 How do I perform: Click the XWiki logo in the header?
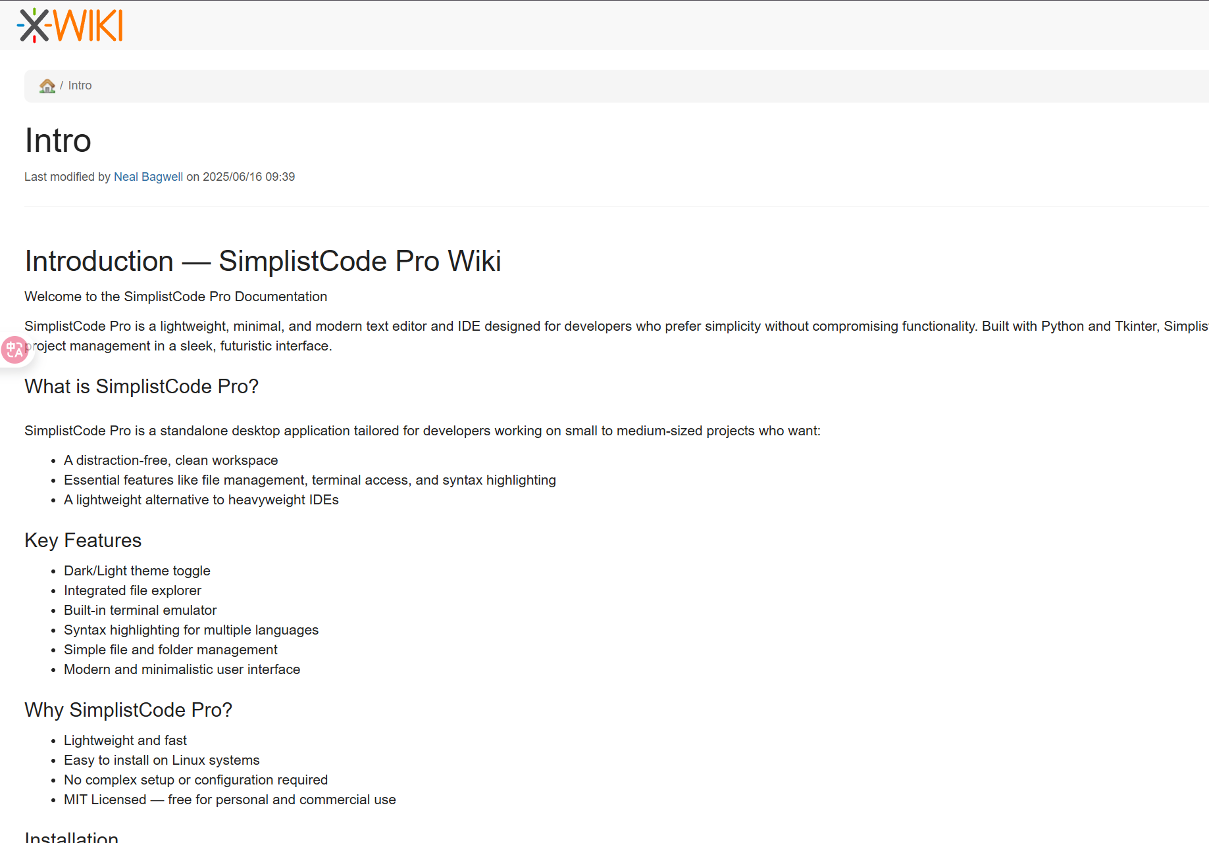[x=70, y=26]
